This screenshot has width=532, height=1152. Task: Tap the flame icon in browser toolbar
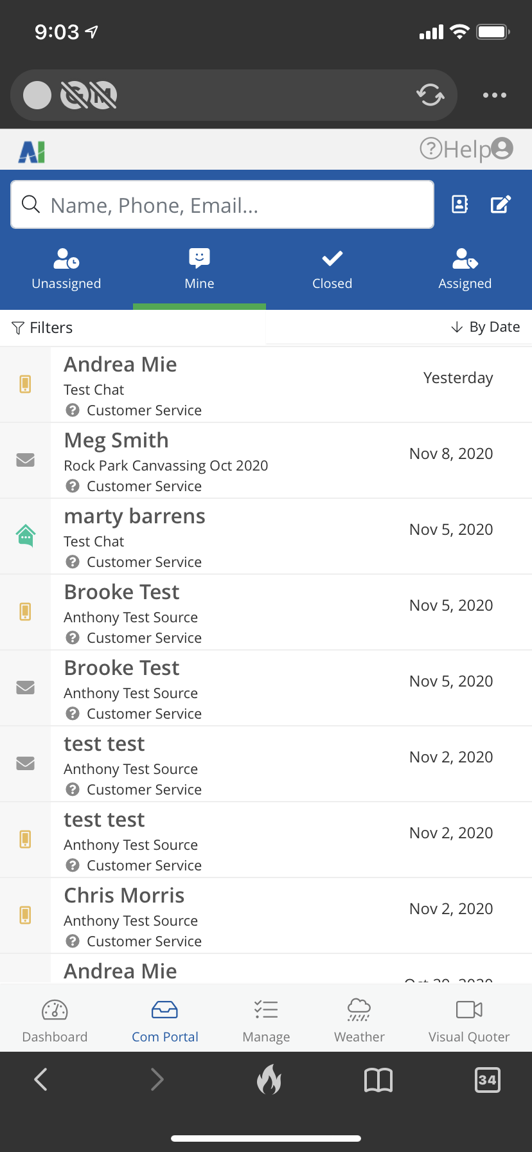[269, 1079]
